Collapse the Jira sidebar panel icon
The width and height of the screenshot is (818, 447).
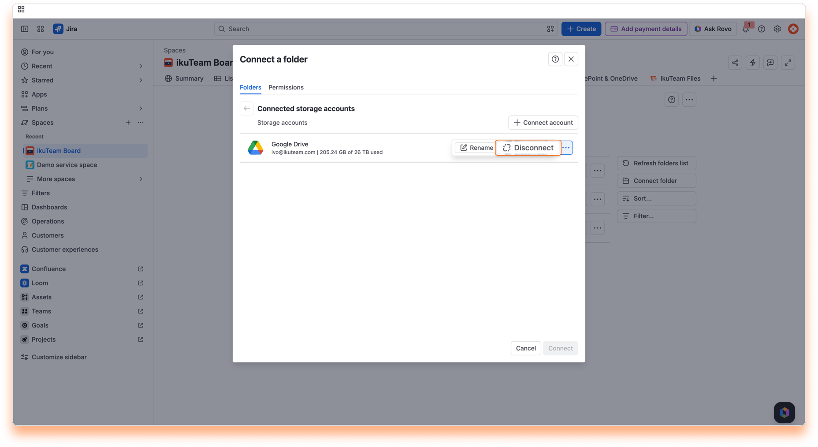(x=25, y=29)
